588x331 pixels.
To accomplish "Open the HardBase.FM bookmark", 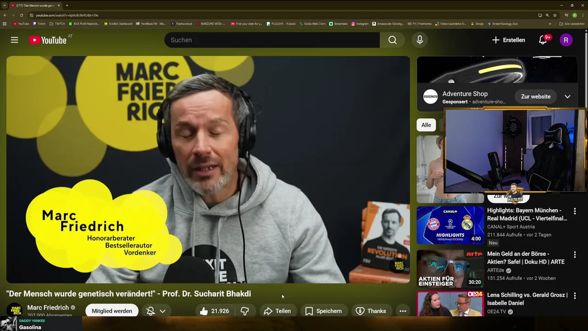I will click(151, 23).
